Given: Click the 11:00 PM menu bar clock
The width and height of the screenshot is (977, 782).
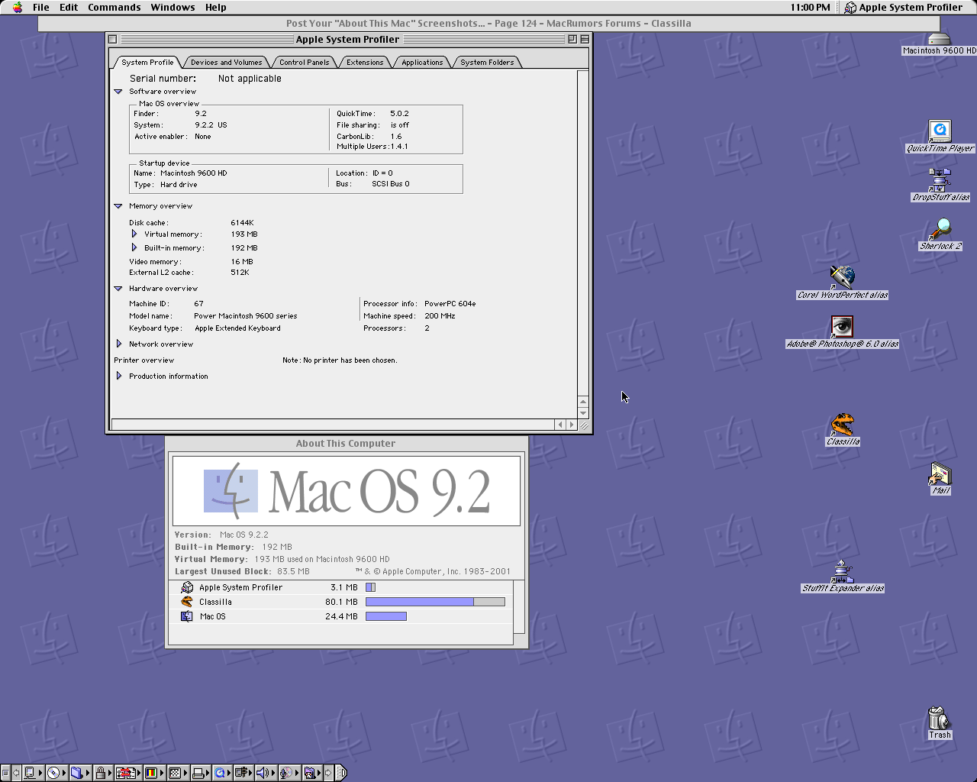Looking at the screenshot, I should pos(811,7).
